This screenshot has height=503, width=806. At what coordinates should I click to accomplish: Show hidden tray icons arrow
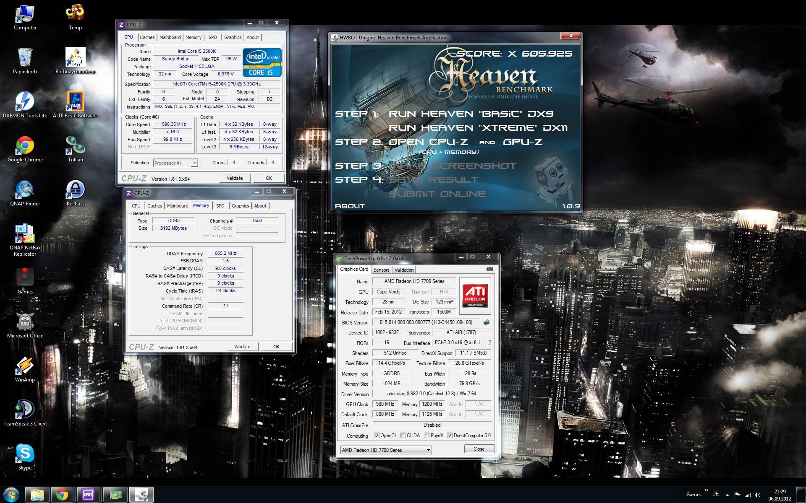[x=727, y=495]
